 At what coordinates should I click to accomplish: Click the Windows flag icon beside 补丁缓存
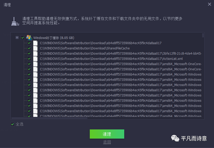pyautogui.click(x=29, y=37)
